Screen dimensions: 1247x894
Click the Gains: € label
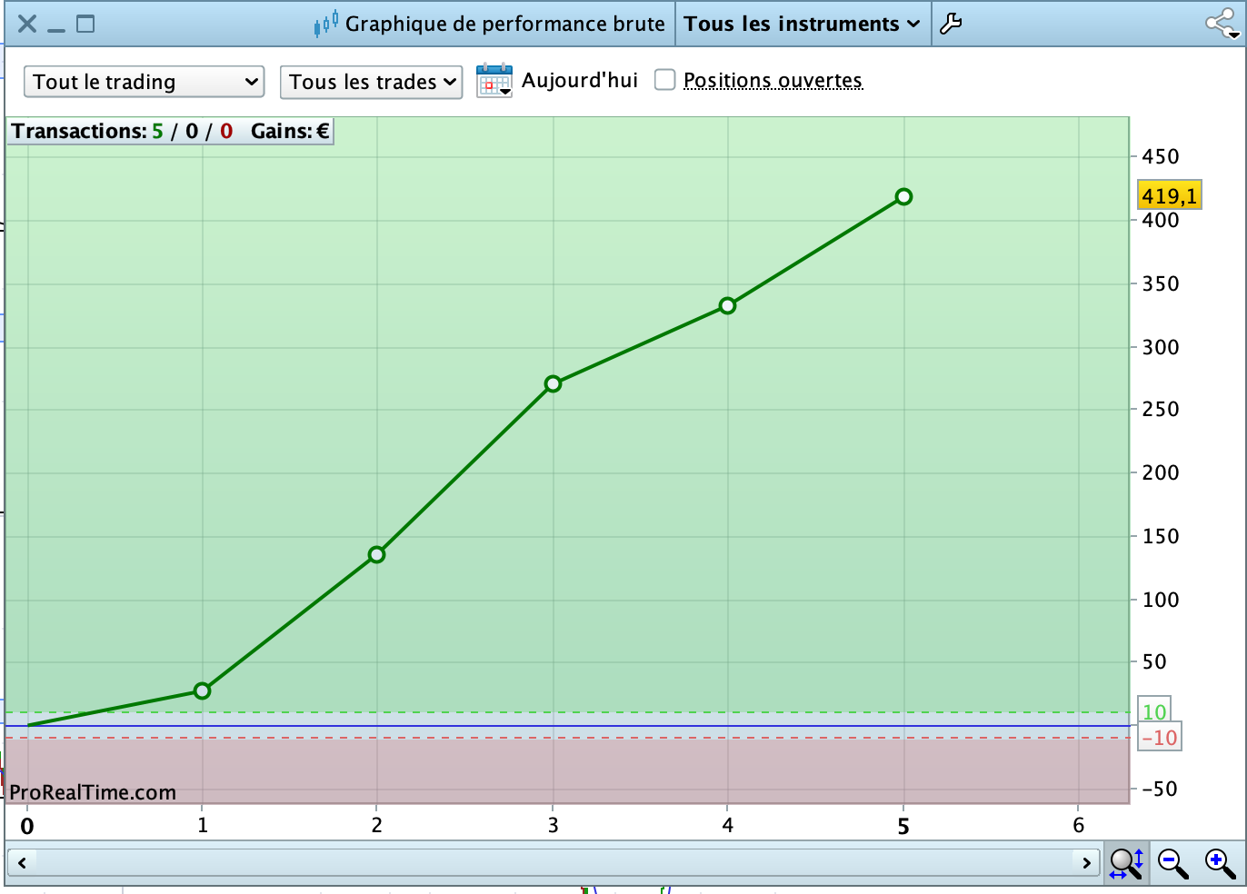(290, 131)
